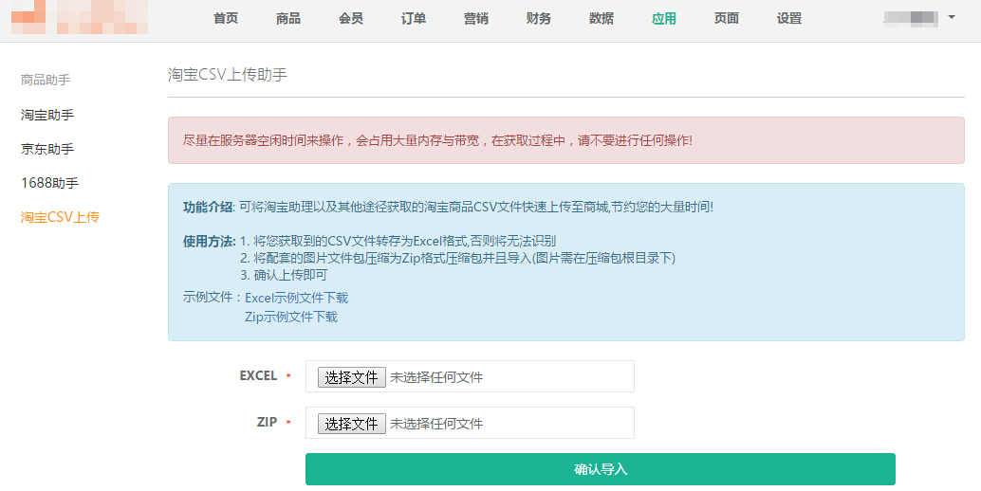Download the Excel示例文件 sample
This screenshot has height=491, width=981.
tap(296, 298)
